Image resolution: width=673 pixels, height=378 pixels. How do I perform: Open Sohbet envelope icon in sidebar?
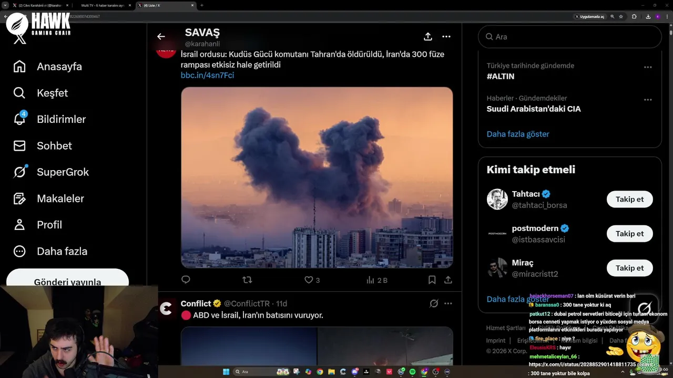click(19, 145)
